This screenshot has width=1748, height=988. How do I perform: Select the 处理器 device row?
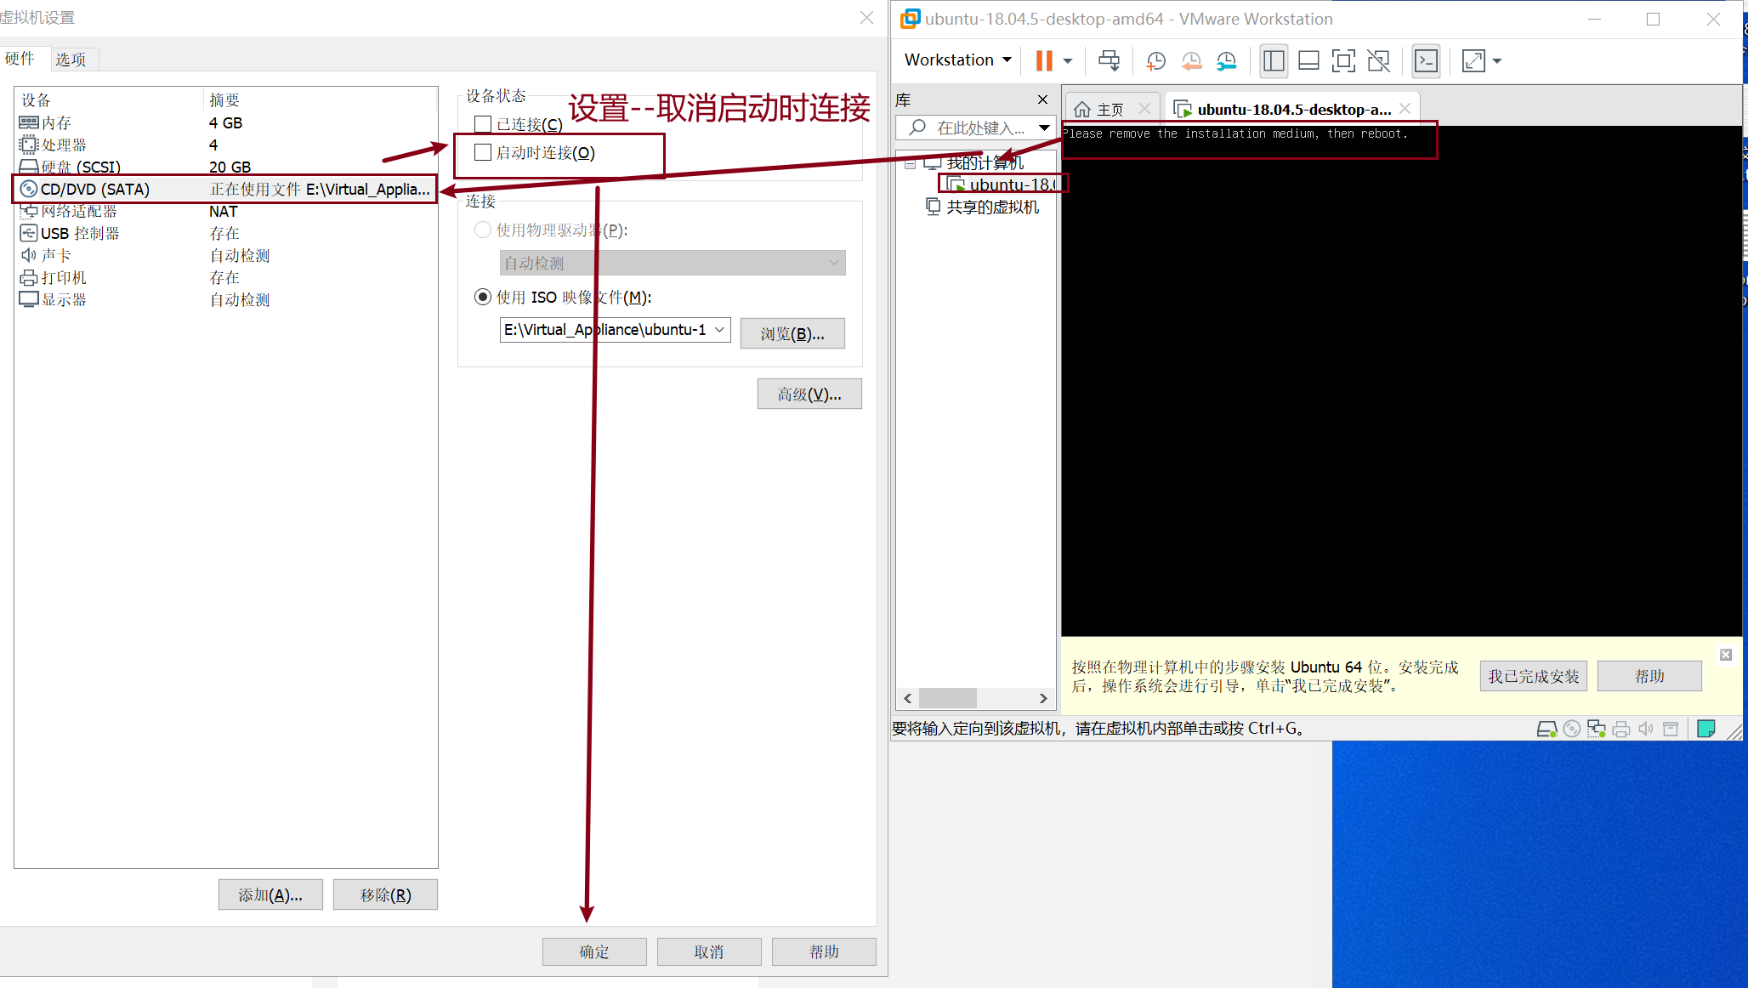click(x=225, y=145)
